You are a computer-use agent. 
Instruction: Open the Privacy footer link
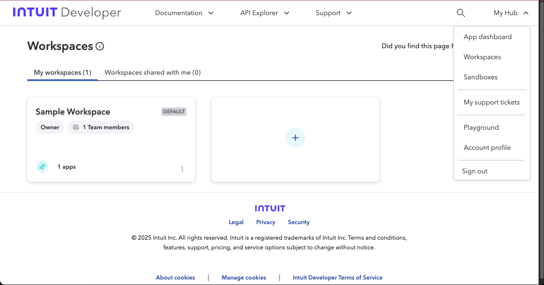coord(266,222)
